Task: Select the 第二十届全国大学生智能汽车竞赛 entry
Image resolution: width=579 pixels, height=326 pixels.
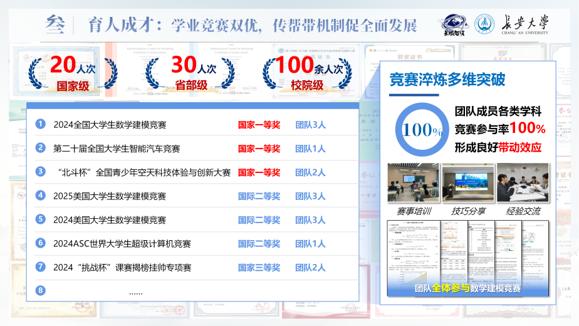Action: pos(117,149)
